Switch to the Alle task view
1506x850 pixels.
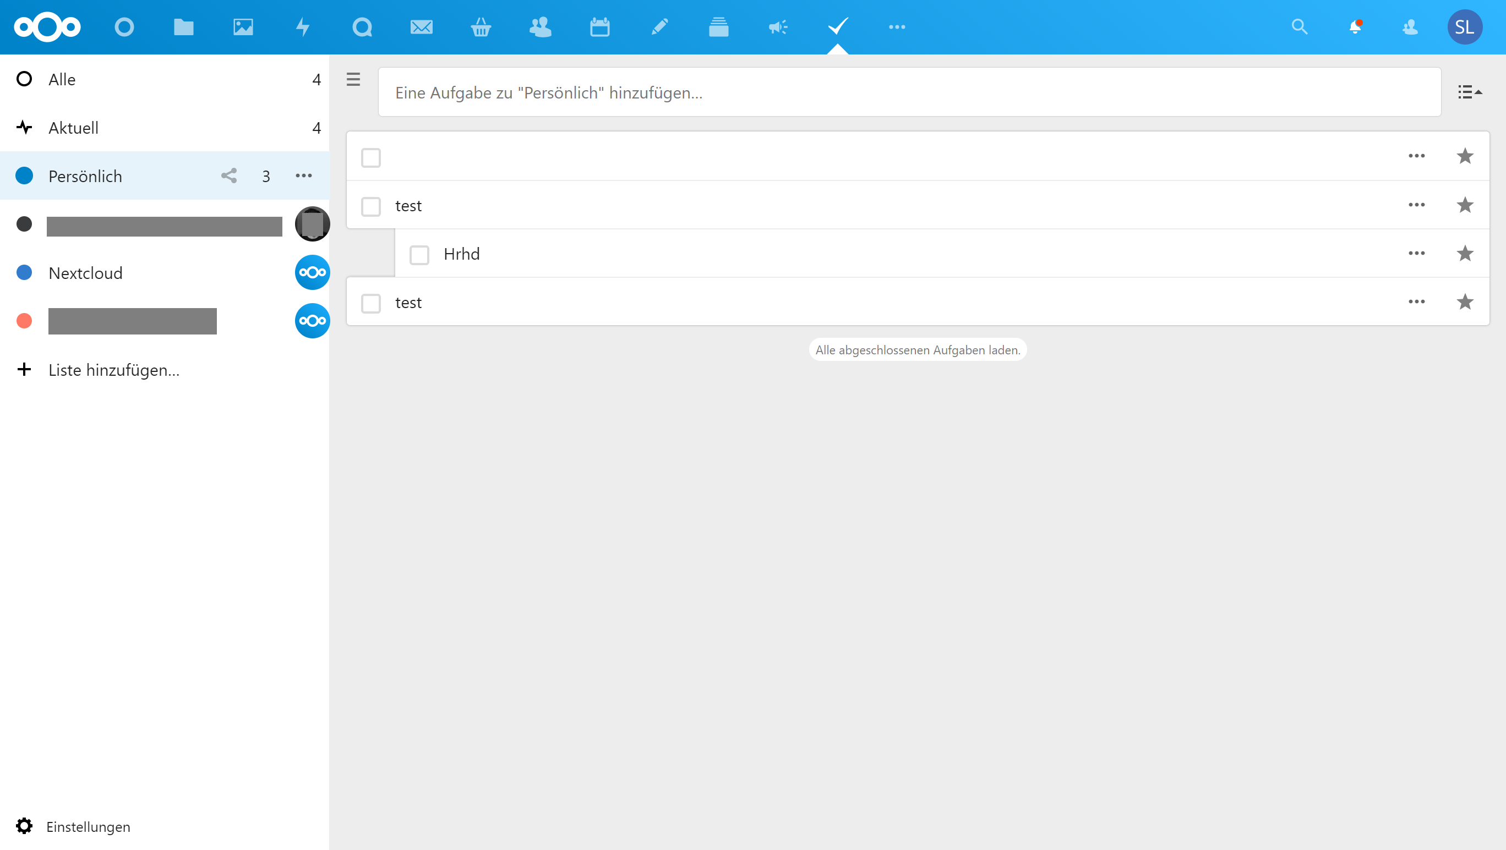[x=62, y=79]
